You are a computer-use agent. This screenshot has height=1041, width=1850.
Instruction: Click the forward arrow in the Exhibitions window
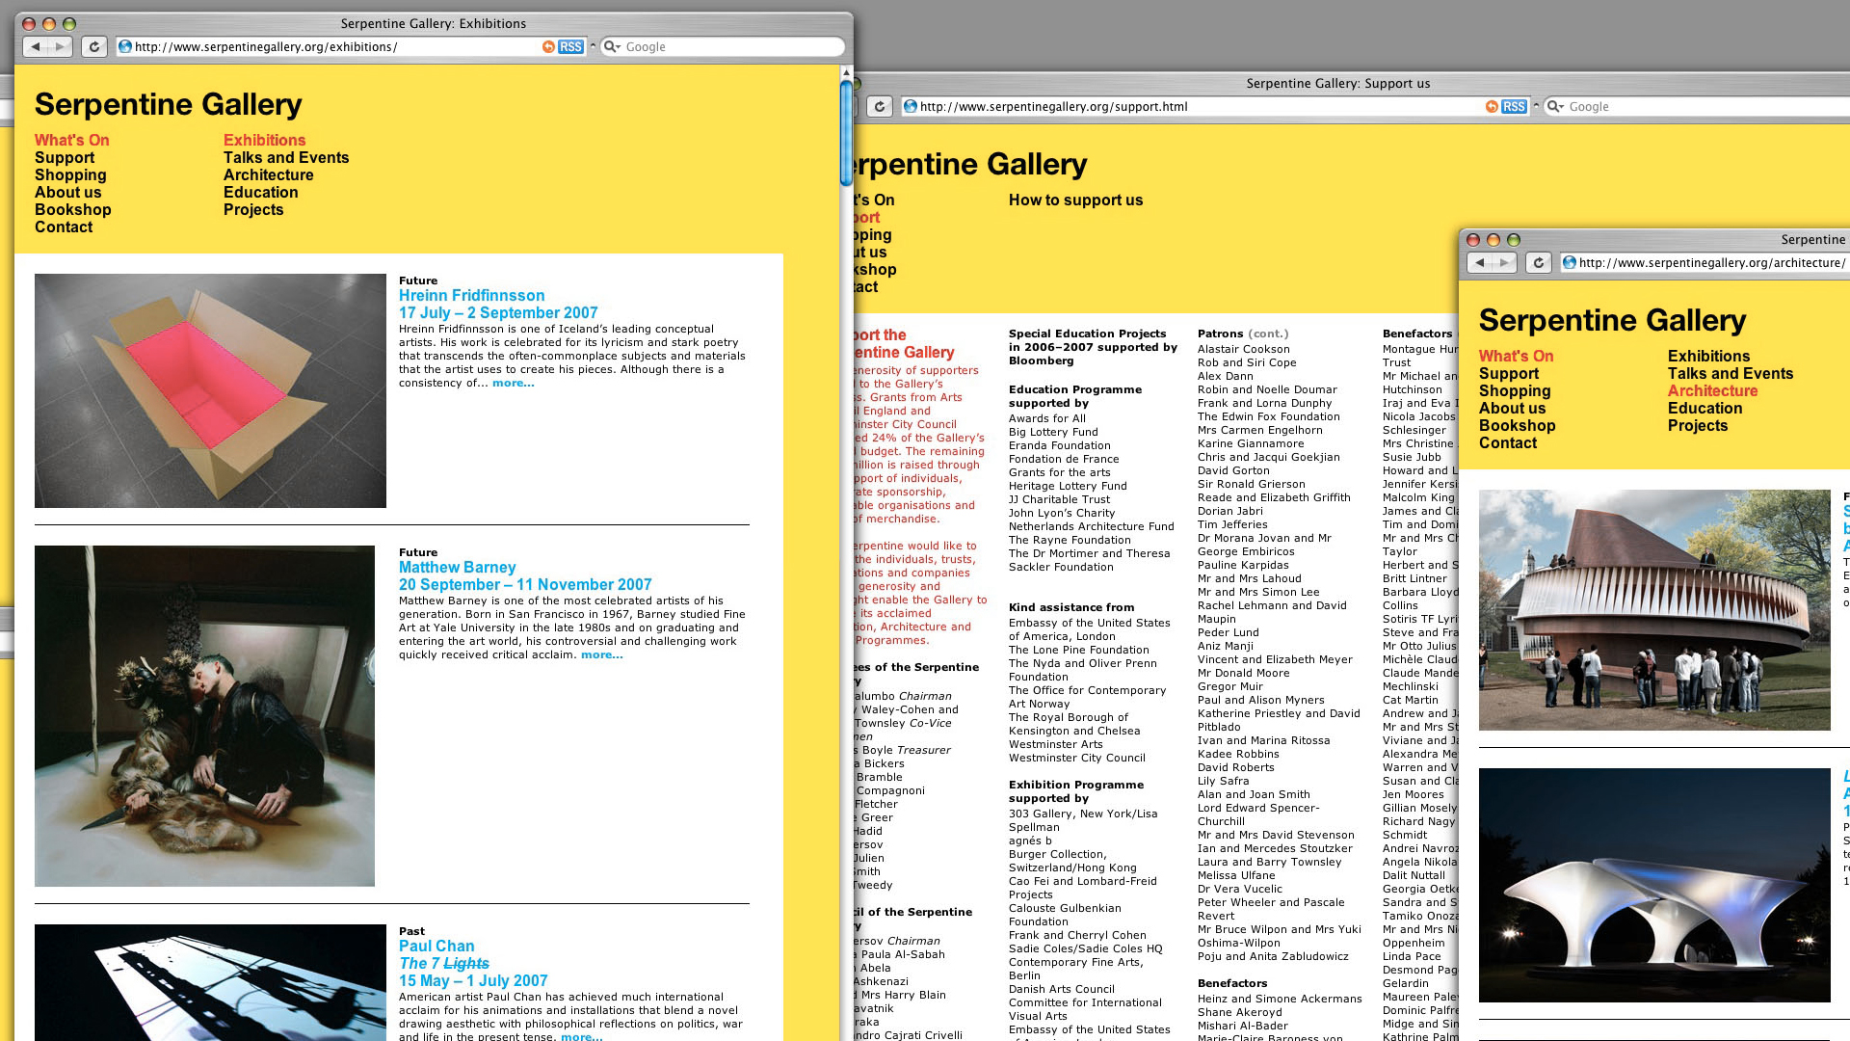coord(60,46)
